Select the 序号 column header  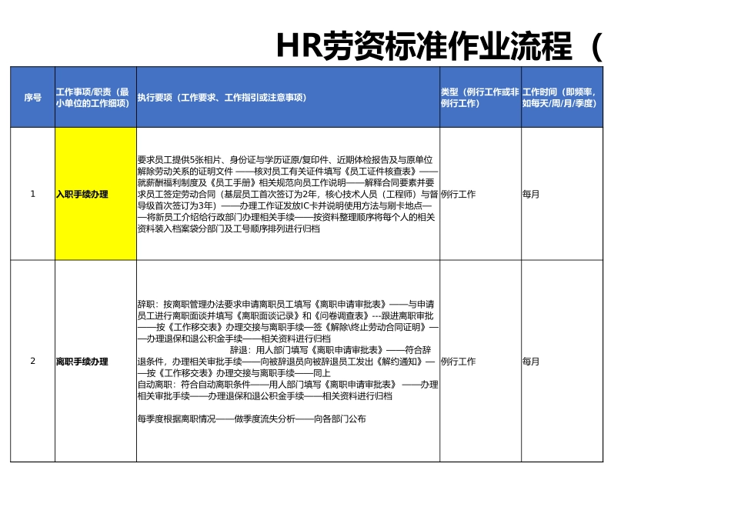coord(32,98)
